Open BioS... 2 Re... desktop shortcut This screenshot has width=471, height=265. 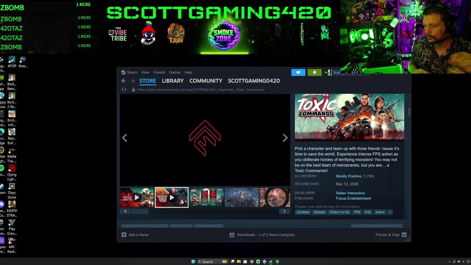[x=12, y=100]
